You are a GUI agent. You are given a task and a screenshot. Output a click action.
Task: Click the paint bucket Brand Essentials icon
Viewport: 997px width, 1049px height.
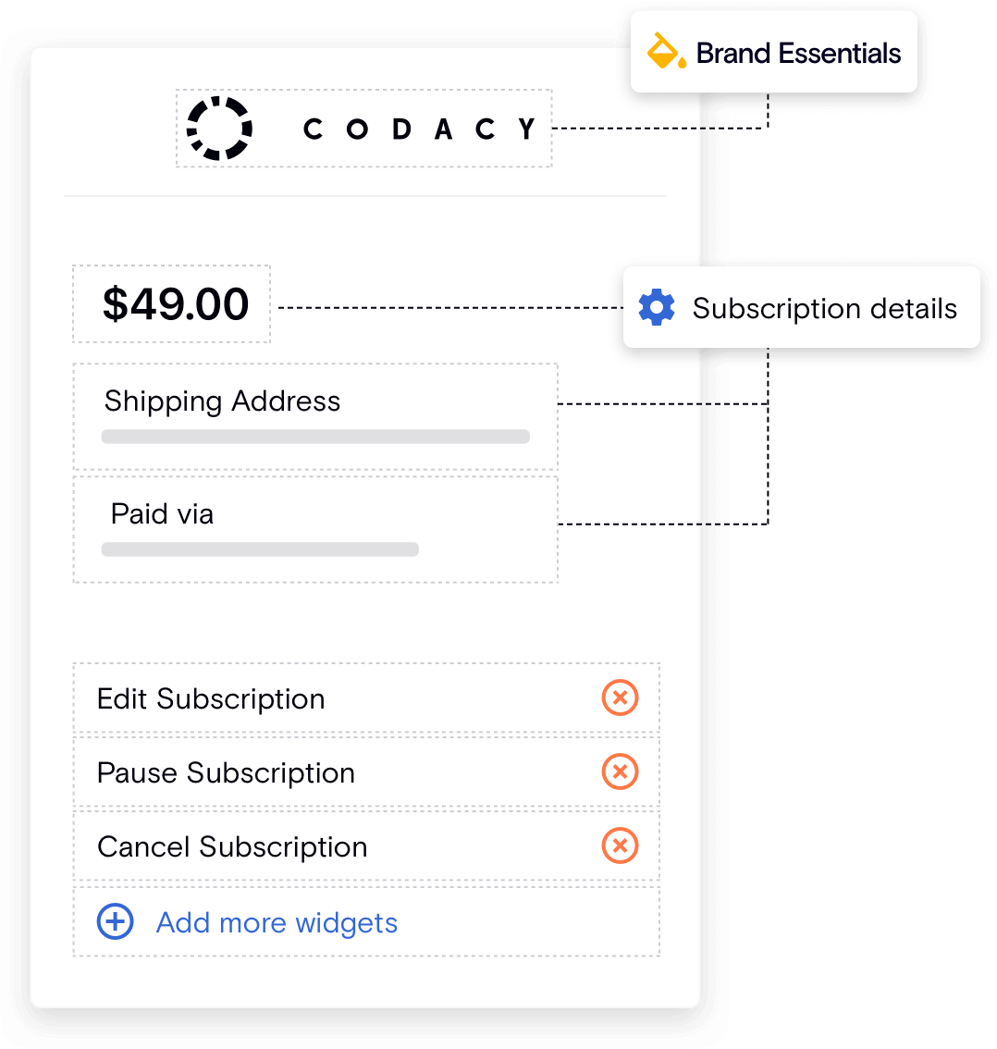(x=666, y=52)
